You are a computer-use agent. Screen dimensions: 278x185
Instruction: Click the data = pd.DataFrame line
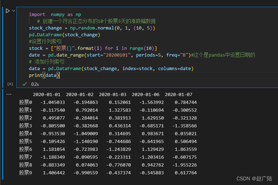111,69
